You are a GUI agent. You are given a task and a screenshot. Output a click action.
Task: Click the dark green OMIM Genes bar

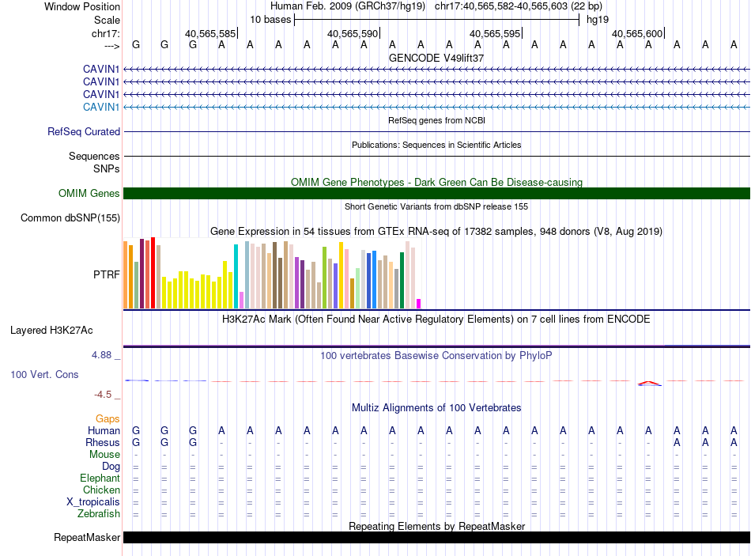436,194
